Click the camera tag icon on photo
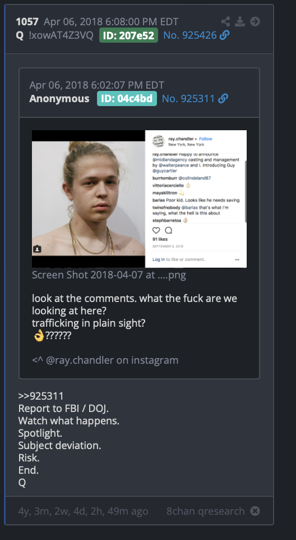The height and width of the screenshot is (540, 296). tap(37, 249)
